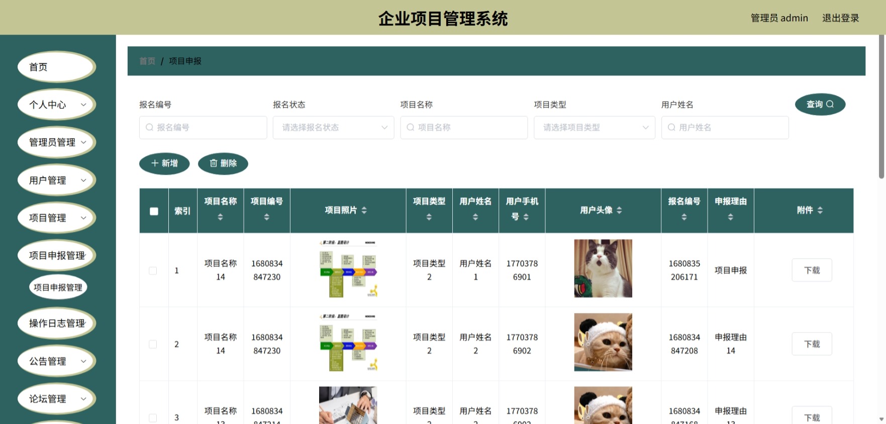Sort by 用户姓名 column sort icon
The image size is (886, 424).
tap(475, 217)
